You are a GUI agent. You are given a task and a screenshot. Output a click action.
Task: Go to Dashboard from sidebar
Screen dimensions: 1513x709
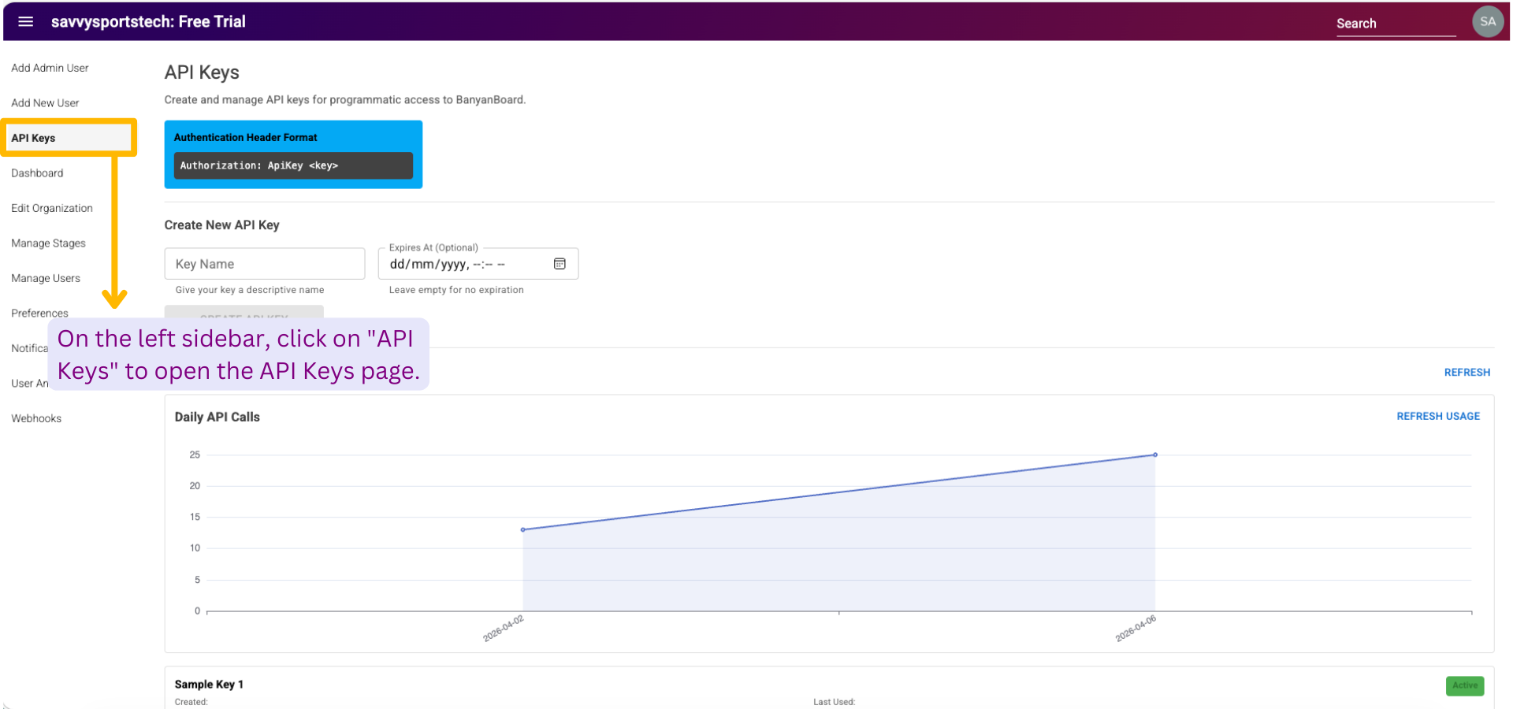tap(37, 173)
